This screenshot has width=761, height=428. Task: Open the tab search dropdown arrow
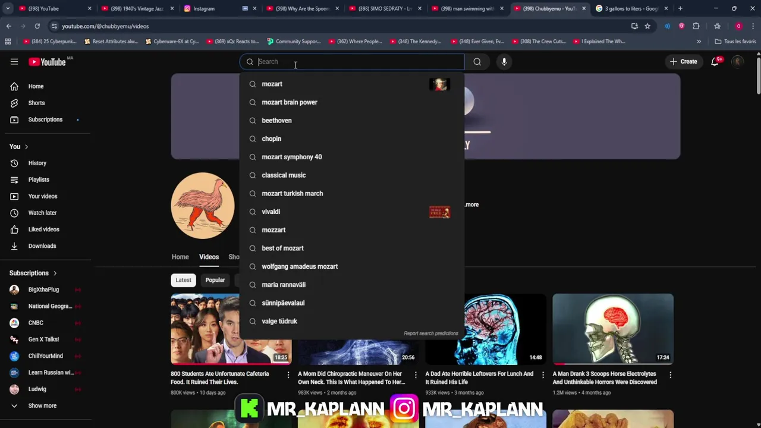(x=8, y=8)
